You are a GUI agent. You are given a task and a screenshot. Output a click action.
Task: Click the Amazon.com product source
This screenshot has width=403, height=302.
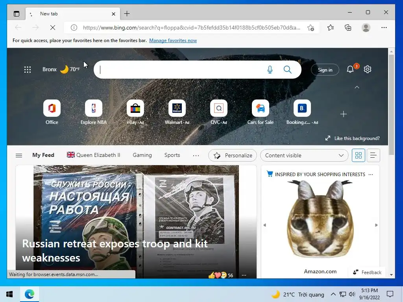[320, 271]
